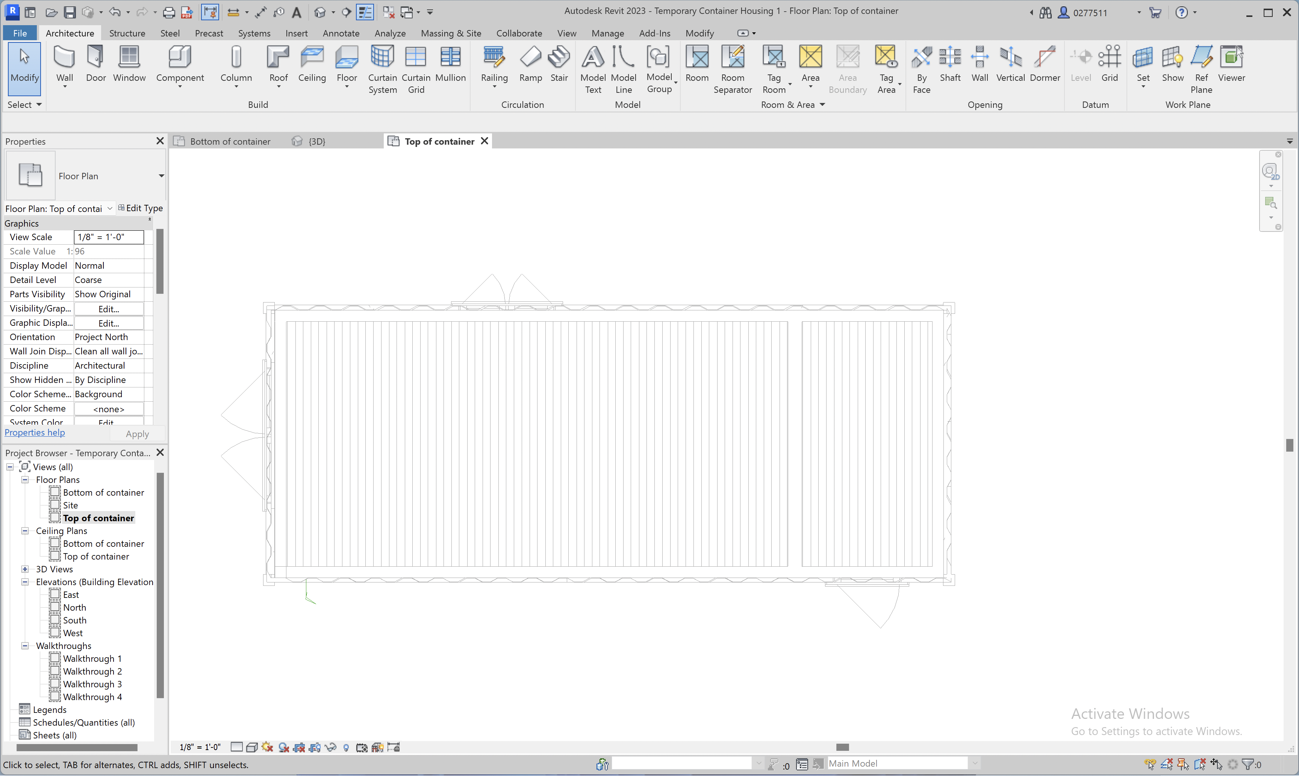Toggle shadows in the view control bar

[x=283, y=747]
